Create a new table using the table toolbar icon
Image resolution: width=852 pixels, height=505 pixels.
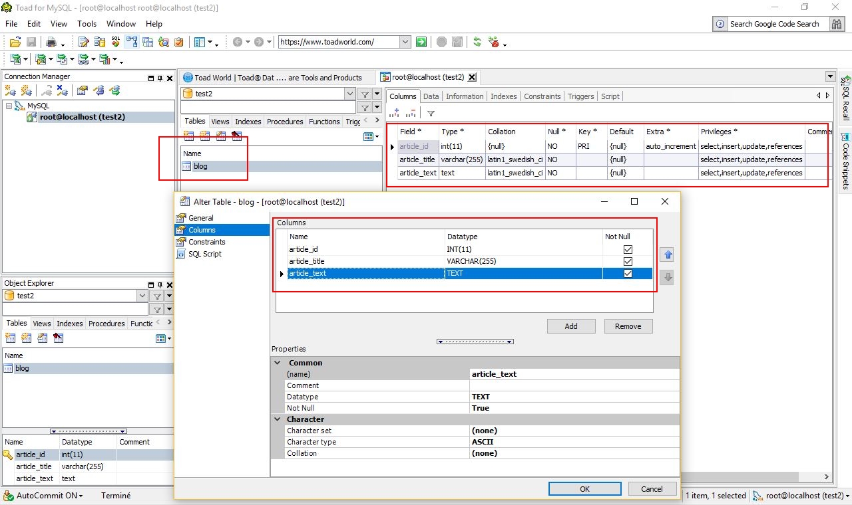click(188, 136)
